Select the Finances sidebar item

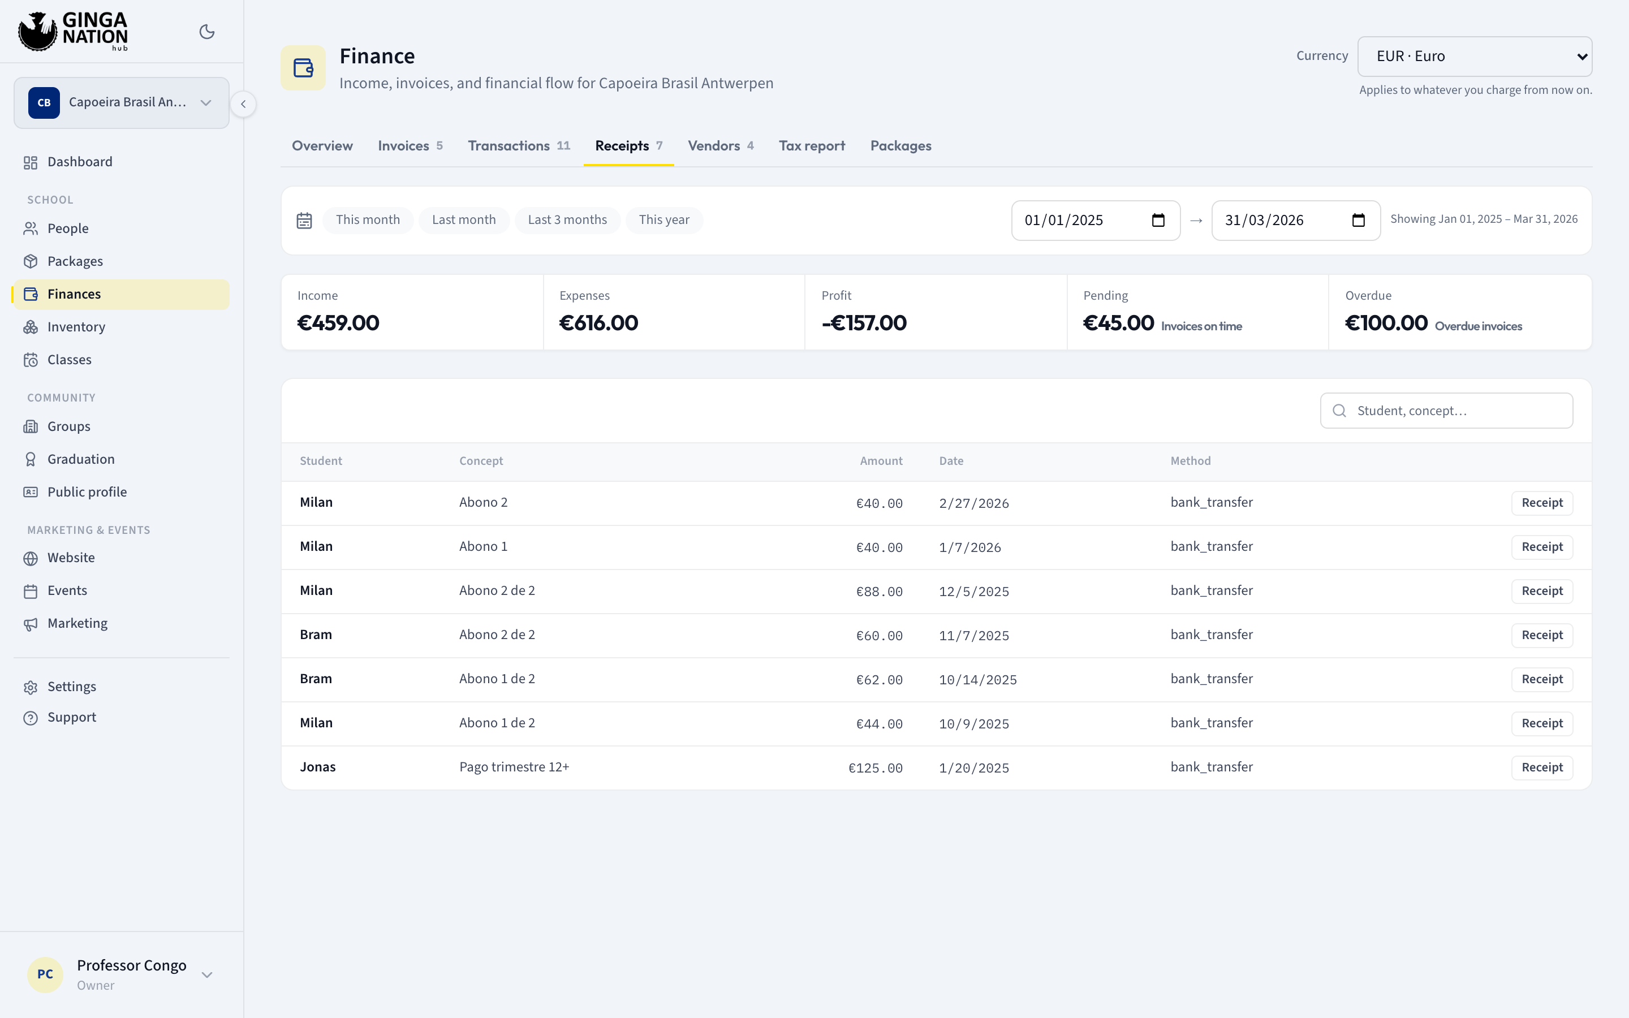coord(122,294)
